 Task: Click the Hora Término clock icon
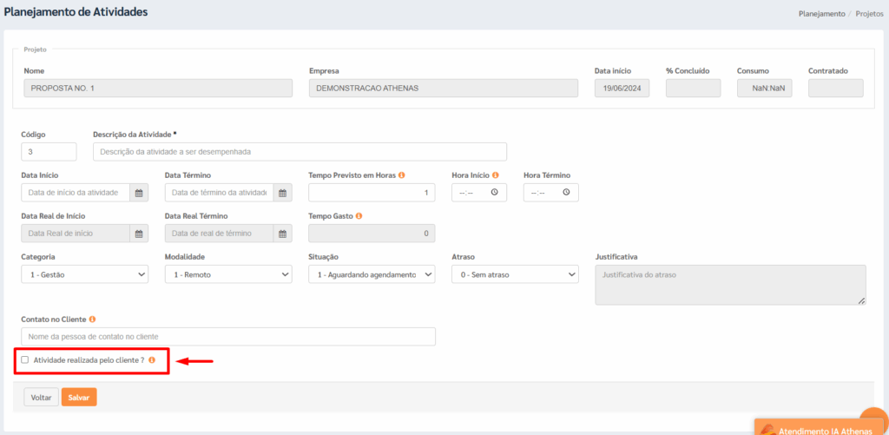[x=566, y=192]
